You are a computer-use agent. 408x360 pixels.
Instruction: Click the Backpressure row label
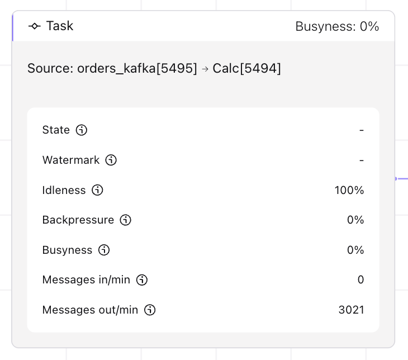point(78,220)
